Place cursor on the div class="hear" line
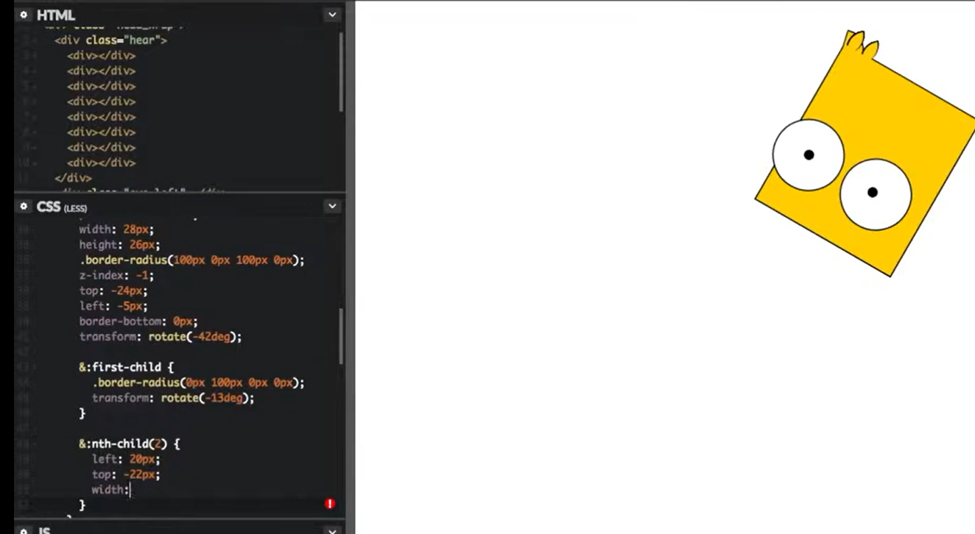 point(110,40)
